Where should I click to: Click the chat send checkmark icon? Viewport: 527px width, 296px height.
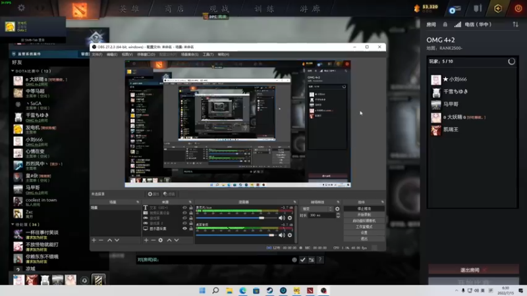303,259
